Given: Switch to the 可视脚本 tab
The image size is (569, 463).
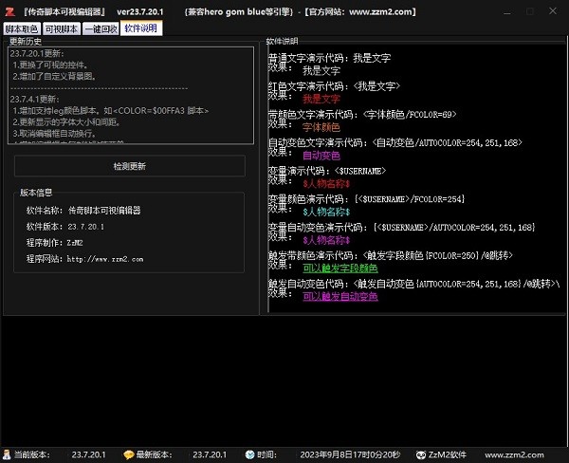Looking at the screenshot, I should pyautogui.click(x=59, y=28).
